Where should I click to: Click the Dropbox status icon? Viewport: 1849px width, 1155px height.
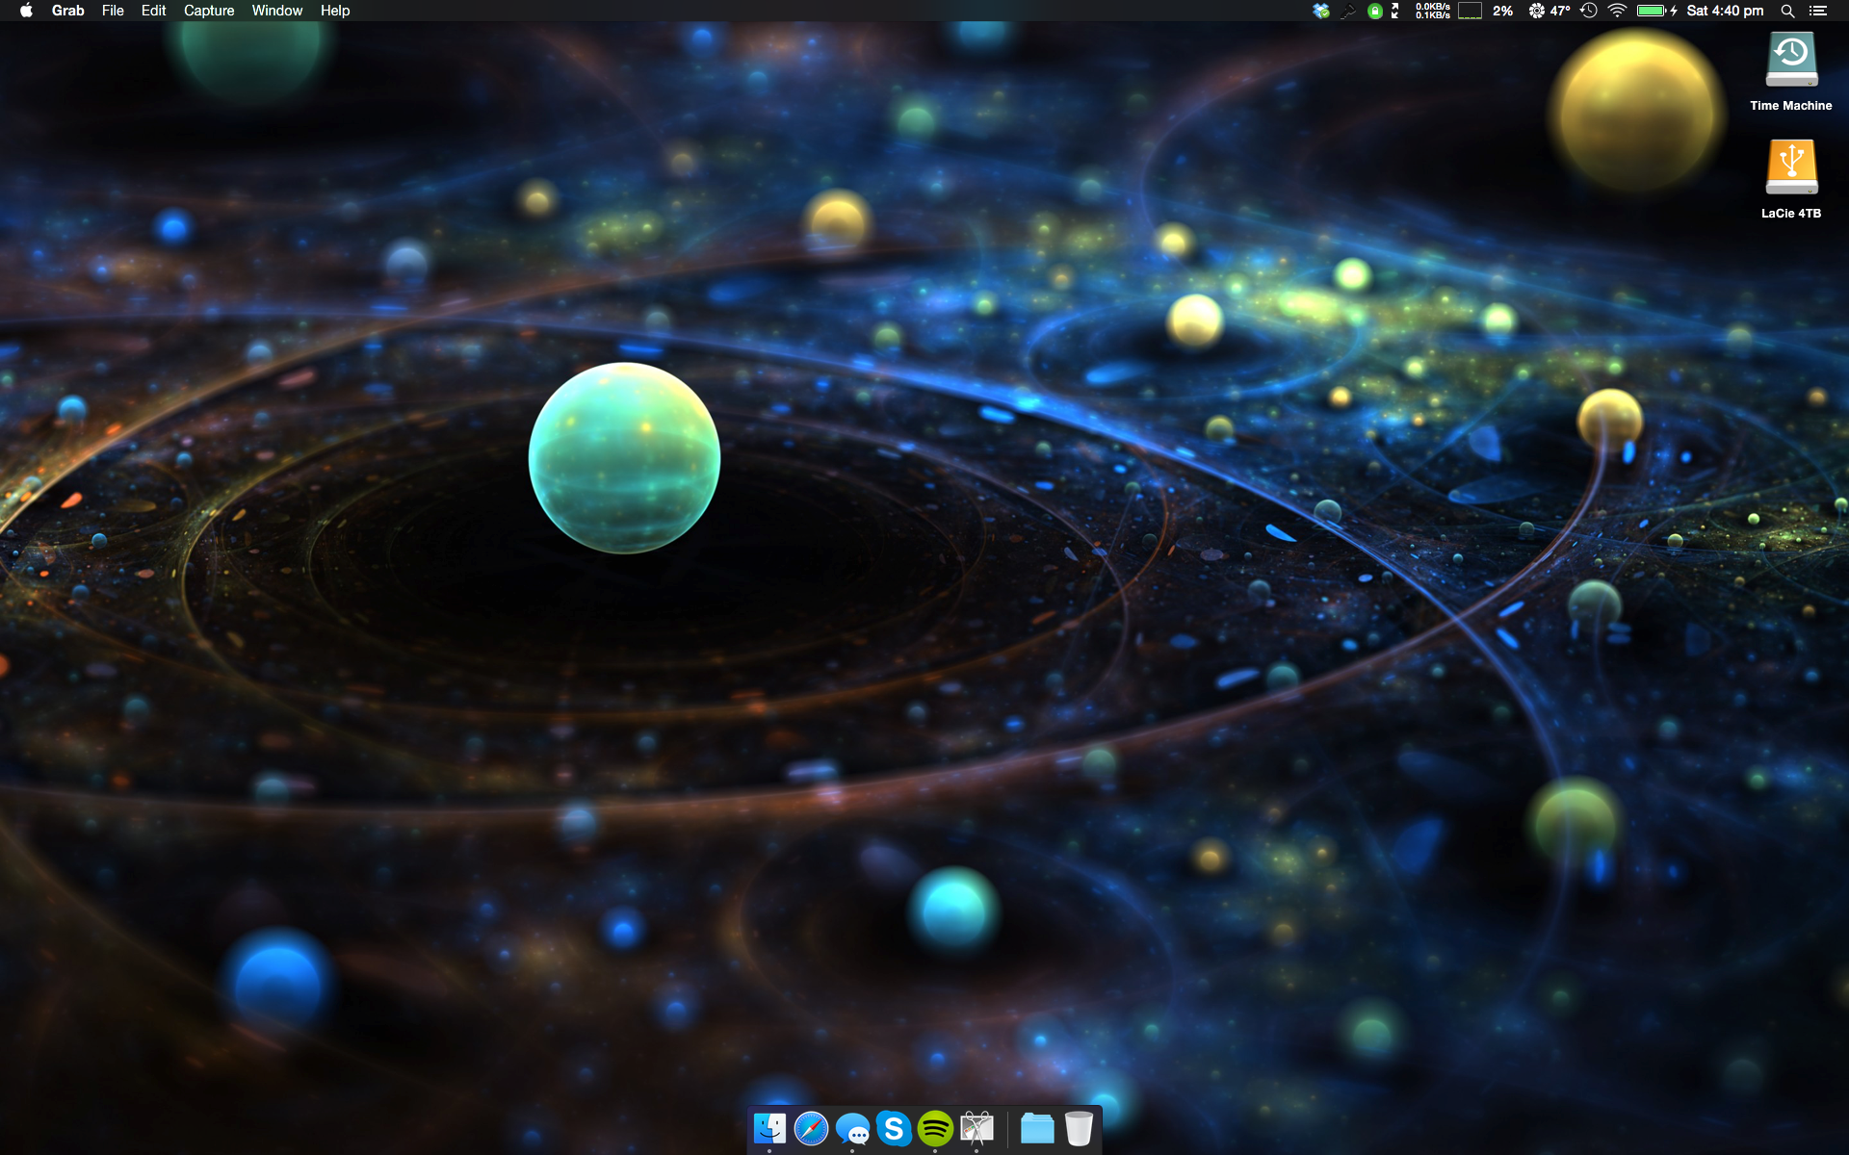pos(1321,11)
